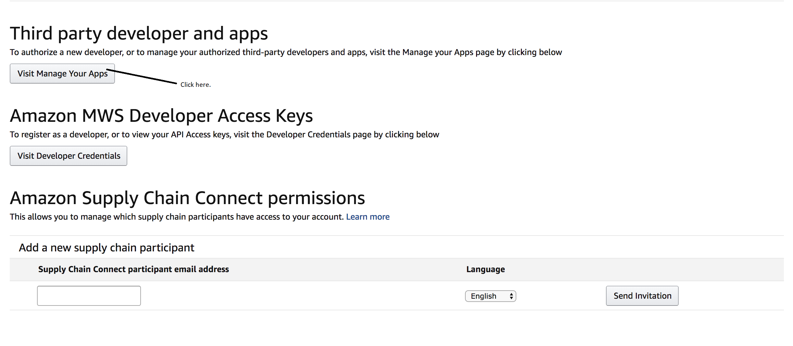Open the Visit Developer Credentials page
This screenshot has height=346, width=793.
point(69,156)
